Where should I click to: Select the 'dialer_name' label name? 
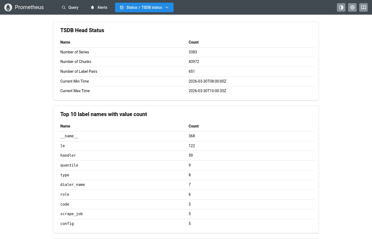point(73,185)
